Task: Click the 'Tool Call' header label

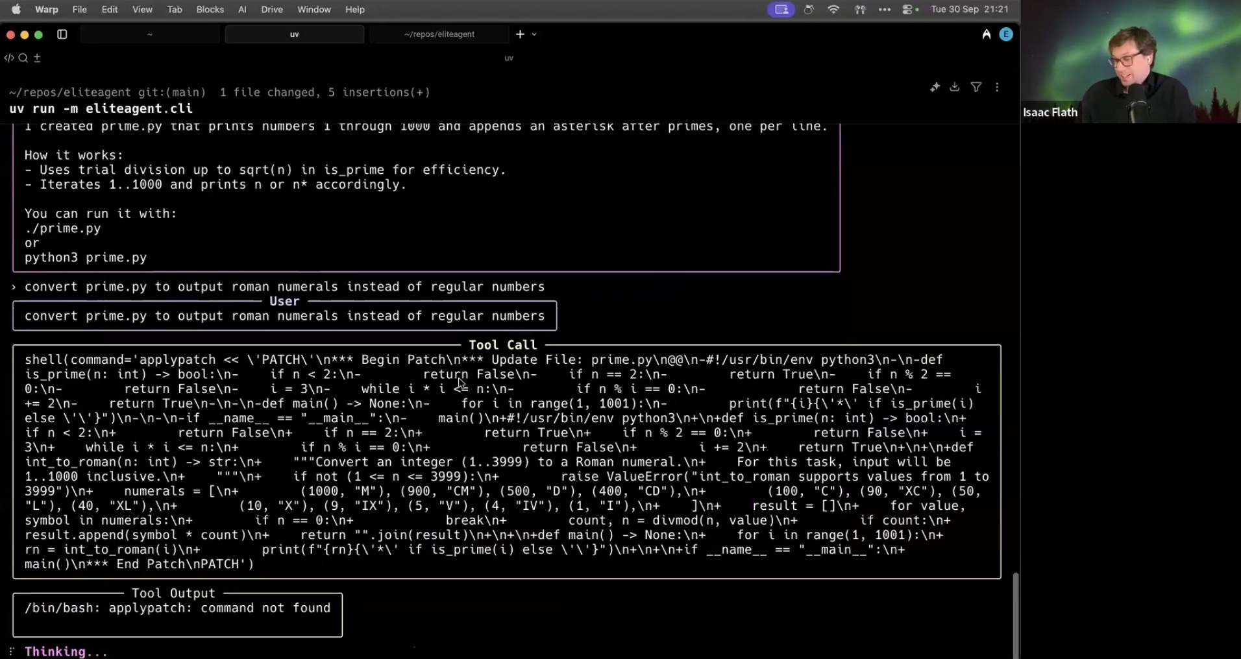Action: click(503, 345)
